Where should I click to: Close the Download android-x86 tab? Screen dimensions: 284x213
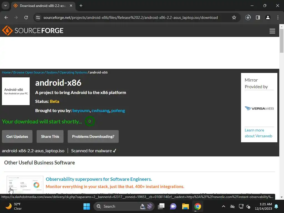pyautogui.click(x=71, y=6)
